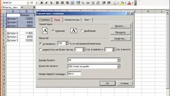Align cell text right
This screenshot has width=170, height=96.
coord(67,3)
